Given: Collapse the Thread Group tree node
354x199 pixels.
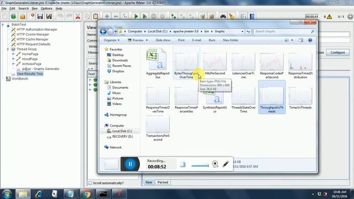Looking at the screenshot, I should click(x=8, y=49).
